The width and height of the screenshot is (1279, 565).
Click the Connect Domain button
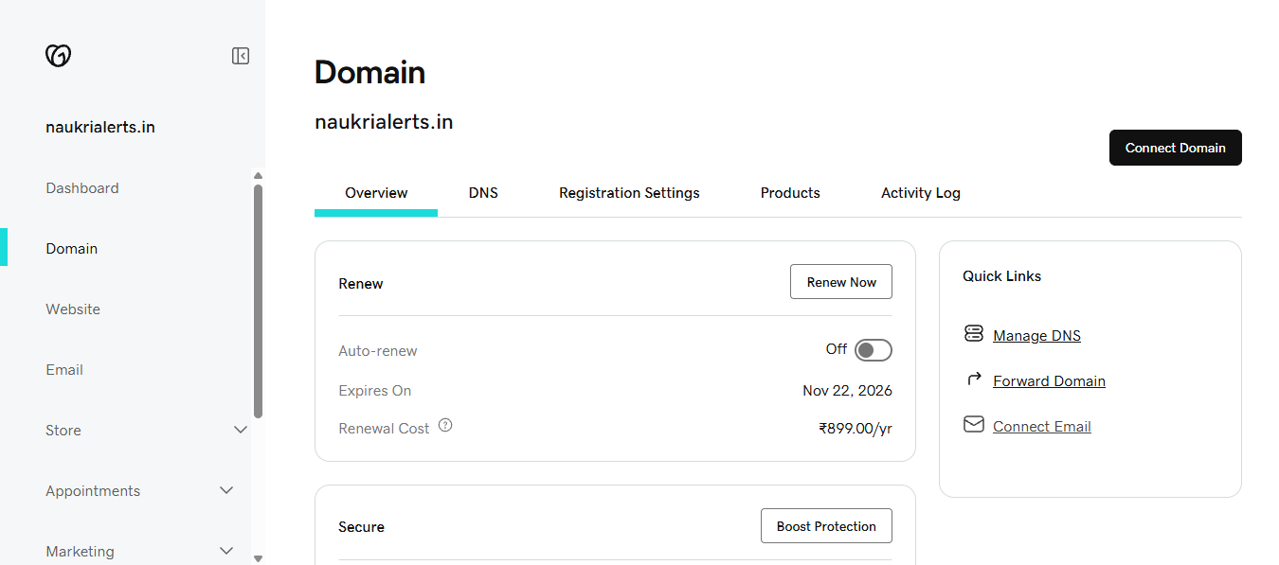click(1175, 148)
